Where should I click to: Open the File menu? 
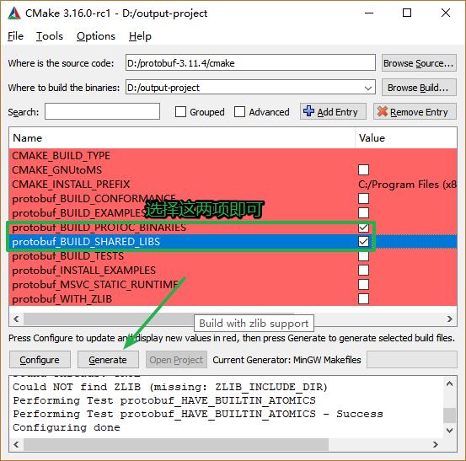[15, 36]
